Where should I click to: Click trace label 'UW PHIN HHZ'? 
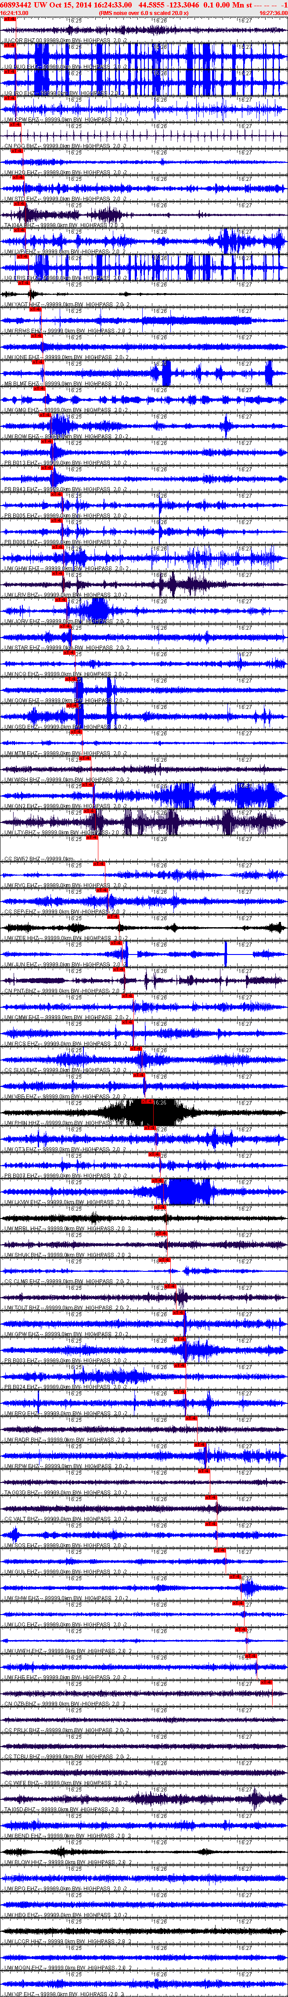pos(21,1123)
